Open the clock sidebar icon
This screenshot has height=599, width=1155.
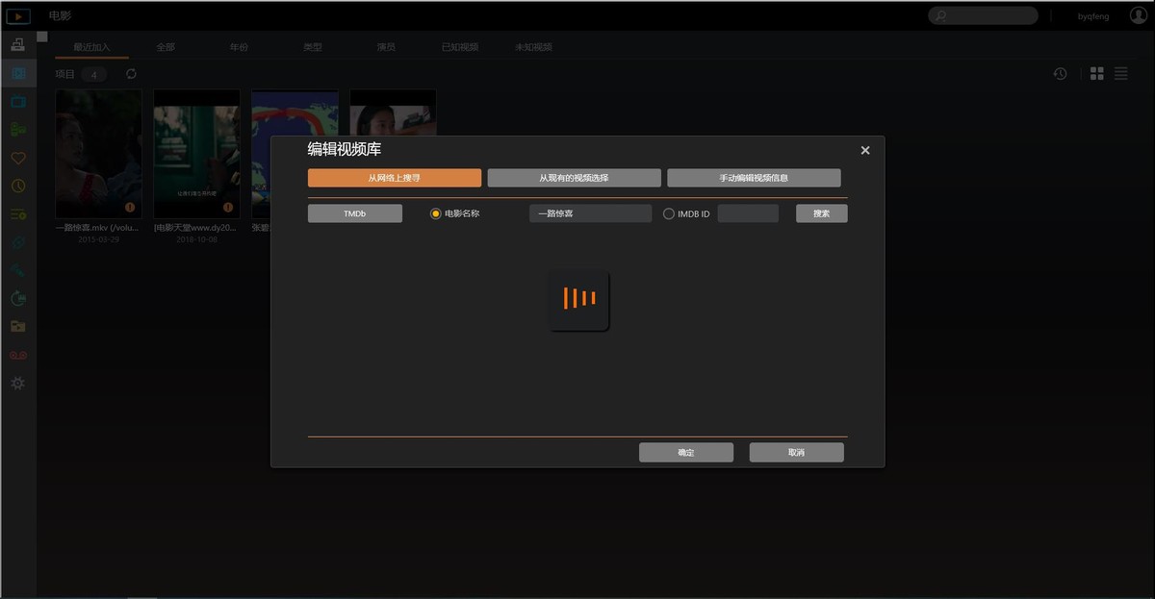click(x=18, y=186)
